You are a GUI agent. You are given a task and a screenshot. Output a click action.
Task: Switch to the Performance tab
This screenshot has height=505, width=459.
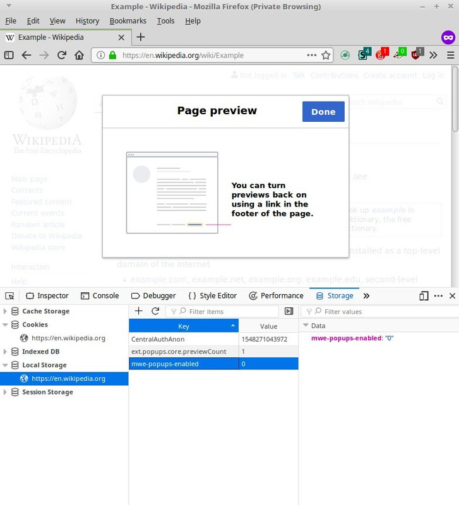276,295
